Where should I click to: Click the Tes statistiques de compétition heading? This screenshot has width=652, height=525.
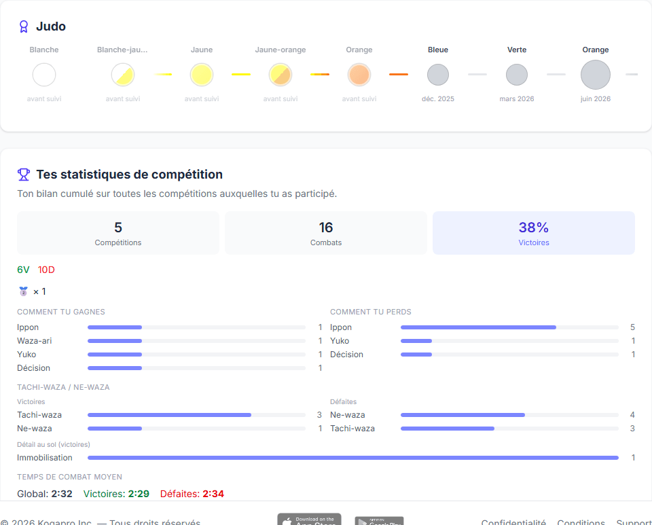[x=129, y=175]
